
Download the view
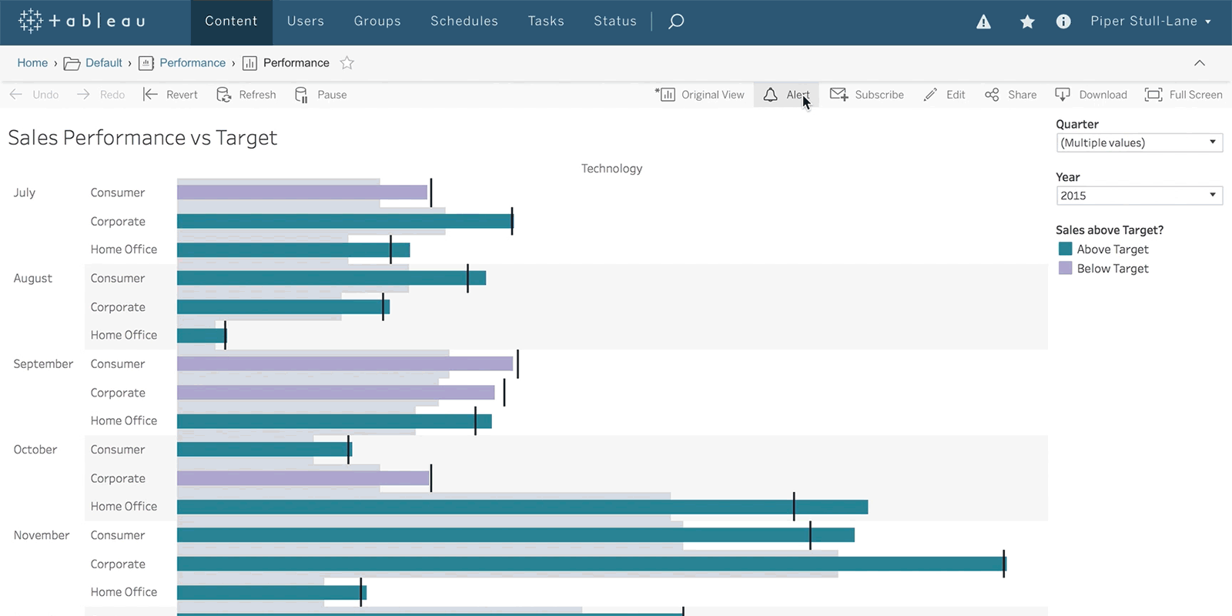(x=1091, y=95)
